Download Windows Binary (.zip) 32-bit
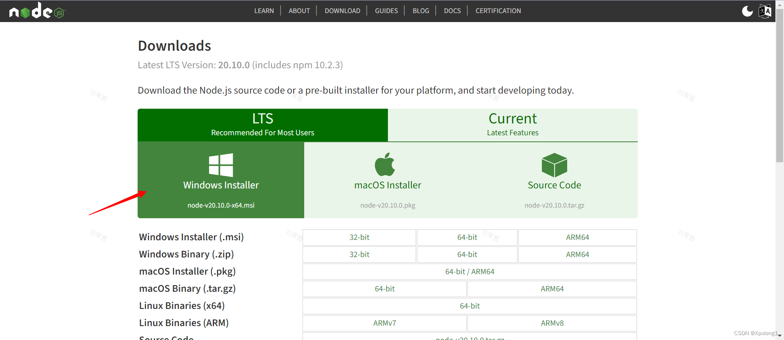Viewport: 784px width, 340px height. (359, 255)
